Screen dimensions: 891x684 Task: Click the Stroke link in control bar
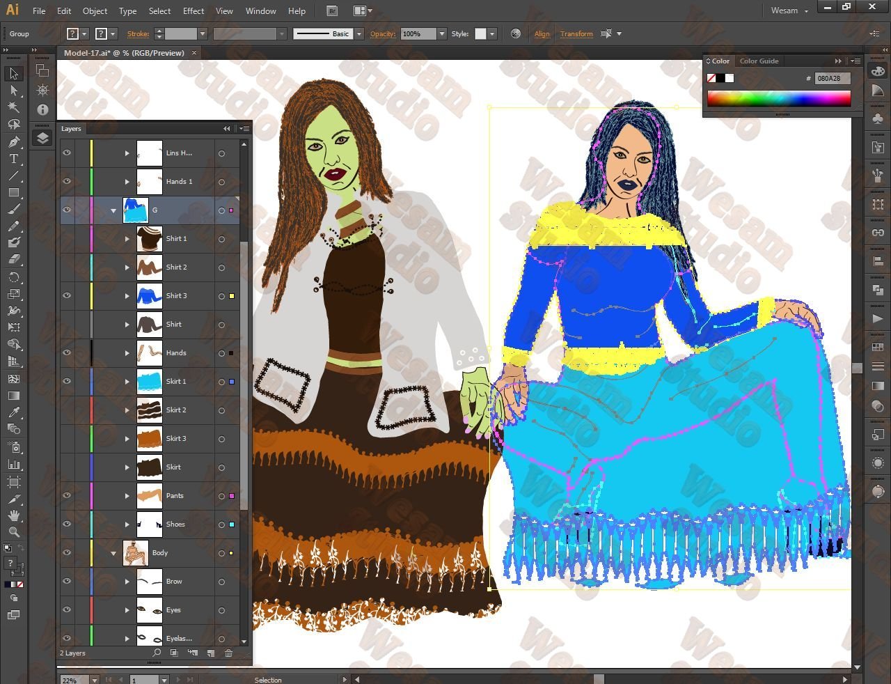click(138, 33)
